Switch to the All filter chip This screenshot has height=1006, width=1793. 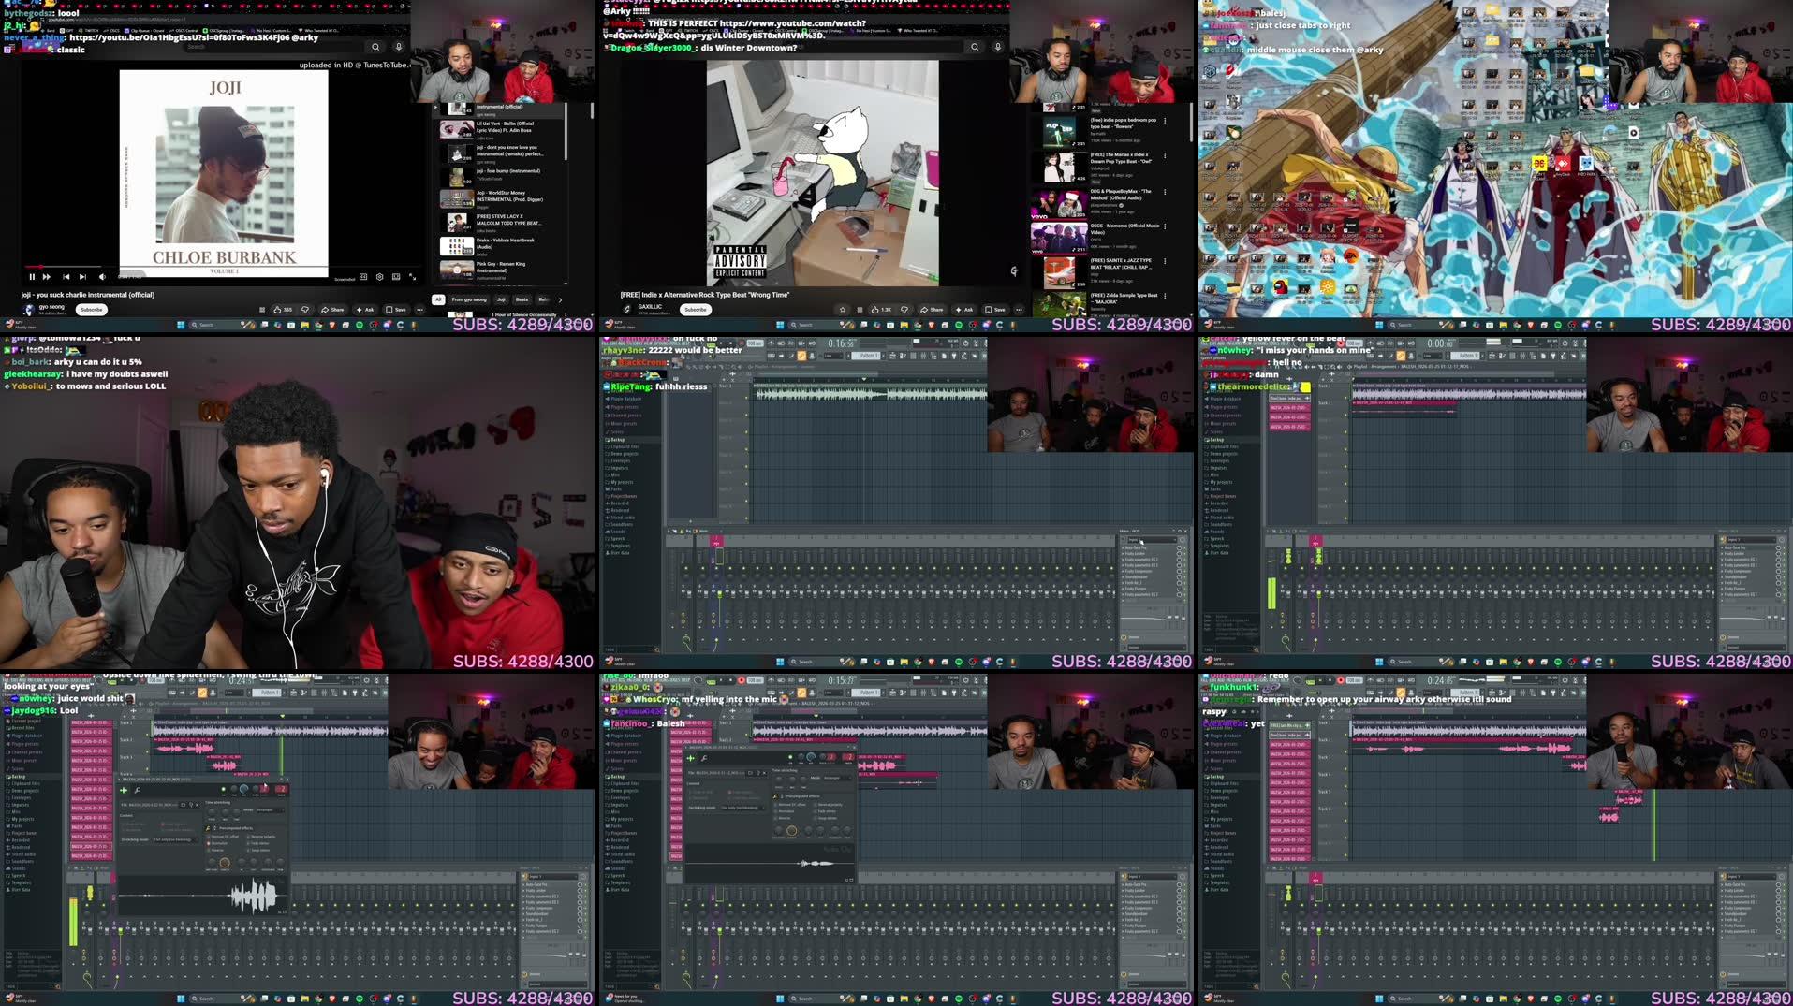437,299
